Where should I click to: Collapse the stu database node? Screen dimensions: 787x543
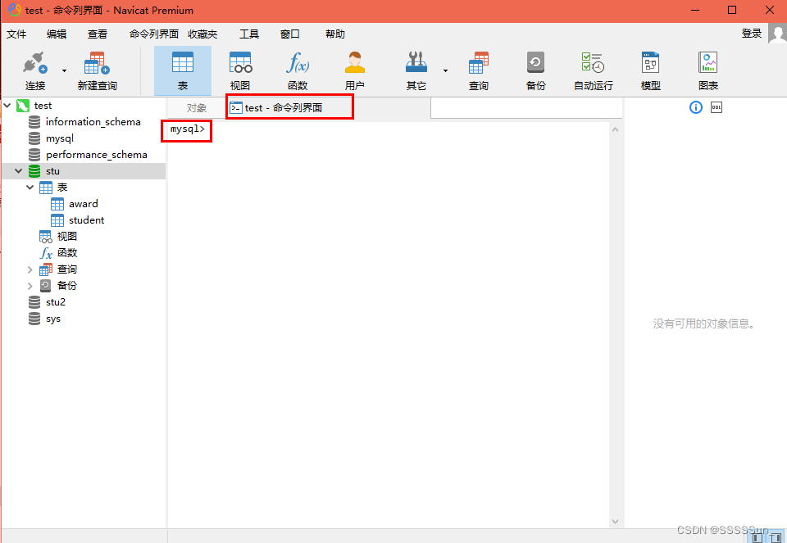(19, 171)
